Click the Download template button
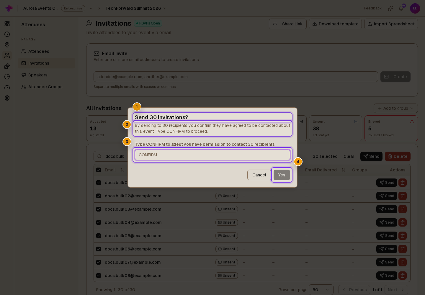The height and width of the screenshot is (295, 425). (335, 24)
